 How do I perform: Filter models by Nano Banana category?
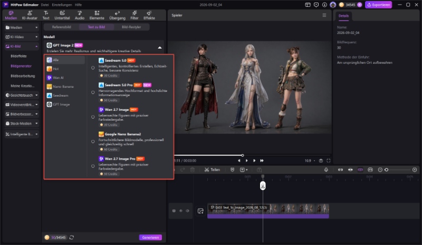click(65, 87)
